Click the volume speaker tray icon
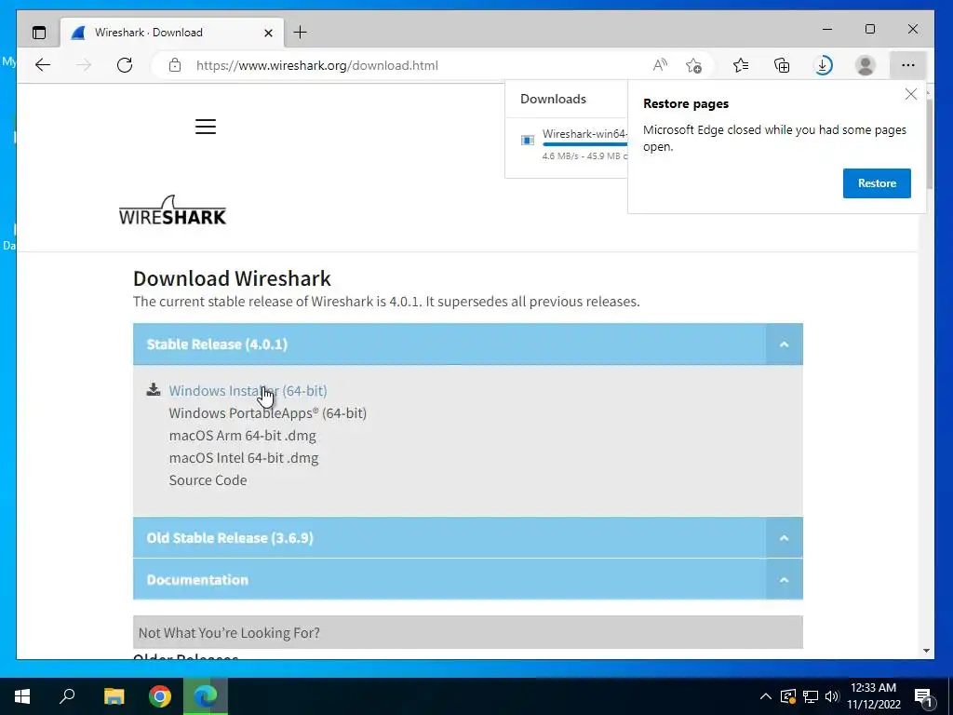The image size is (953, 715). coord(832,696)
